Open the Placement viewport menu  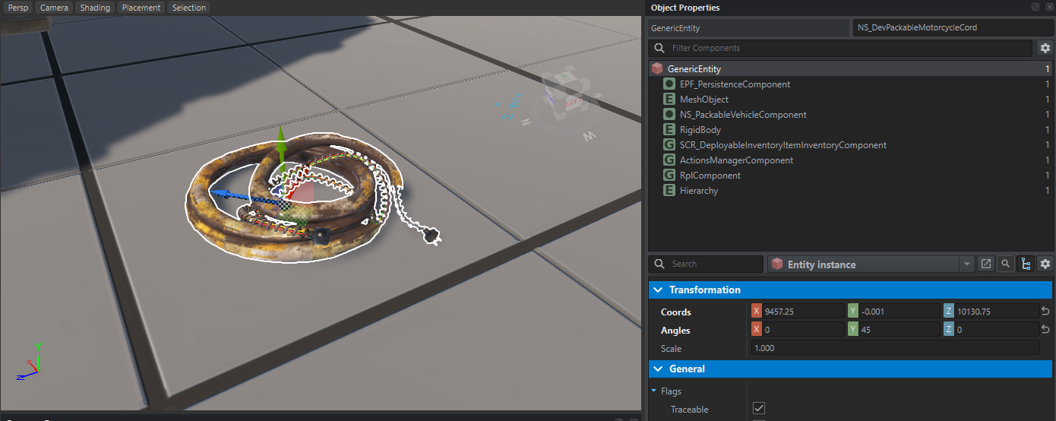pyautogui.click(x=141, y=8)
